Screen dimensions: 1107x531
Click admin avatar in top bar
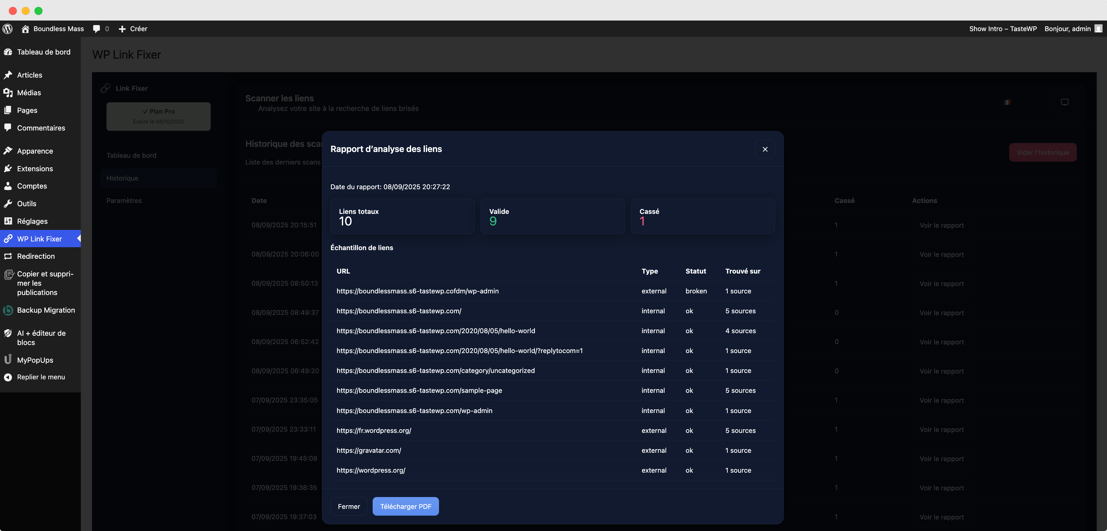[1098, 29]
